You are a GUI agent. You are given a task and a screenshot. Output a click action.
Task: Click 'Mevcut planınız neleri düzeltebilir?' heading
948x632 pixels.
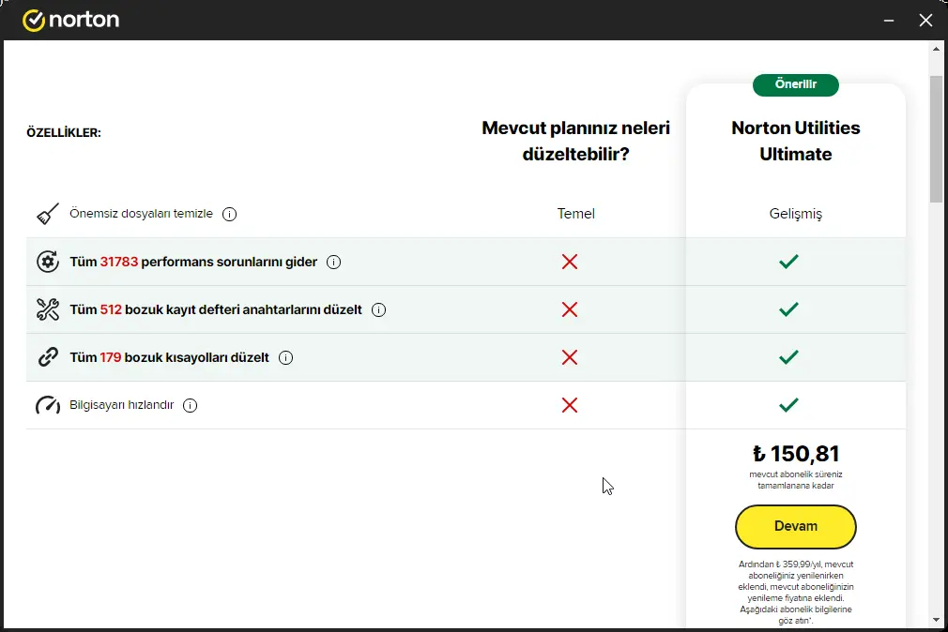tap(575, 141)
